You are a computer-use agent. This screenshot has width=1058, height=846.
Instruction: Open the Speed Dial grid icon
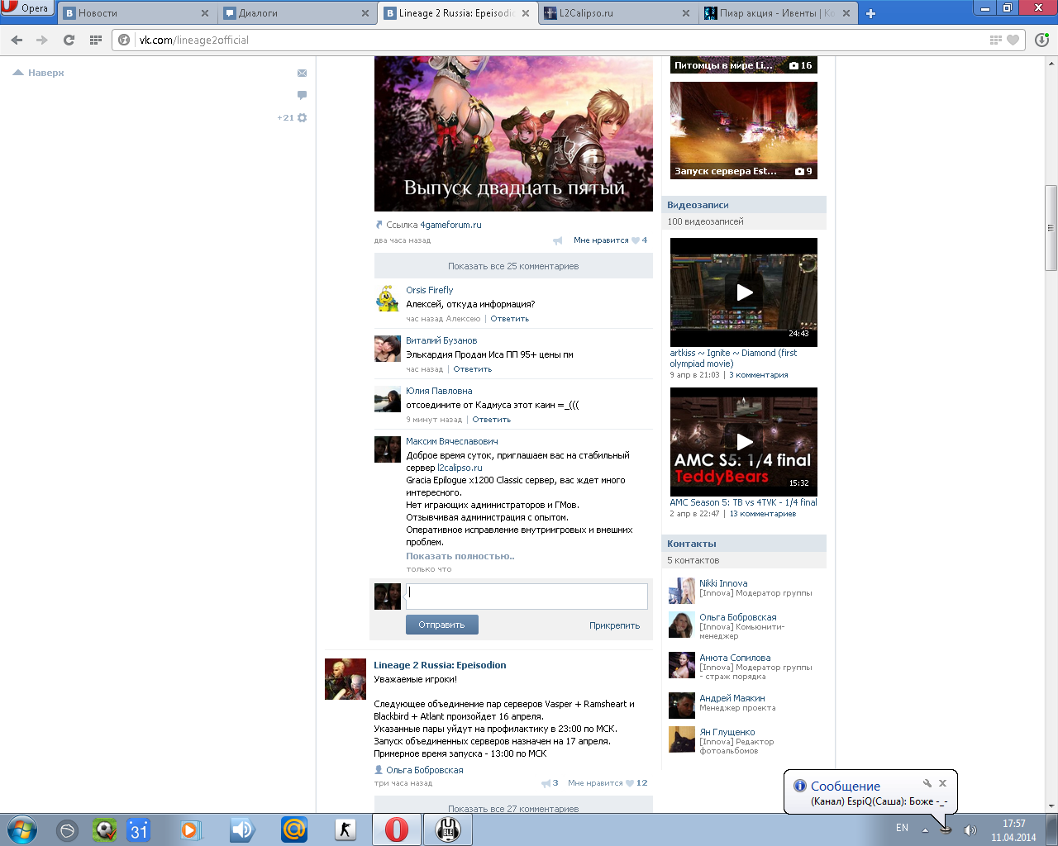[95, 40]
